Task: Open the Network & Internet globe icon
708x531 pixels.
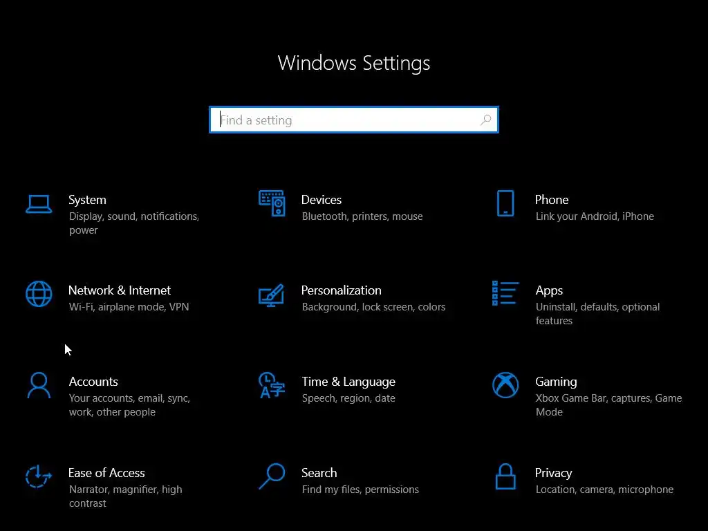Action: (x=39, y=294)
